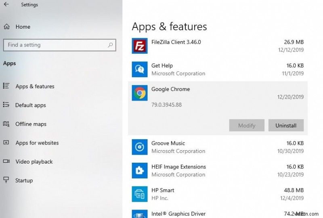
Task: Click the Offline maps sidebar icon
Action: [x=6, y=124]
